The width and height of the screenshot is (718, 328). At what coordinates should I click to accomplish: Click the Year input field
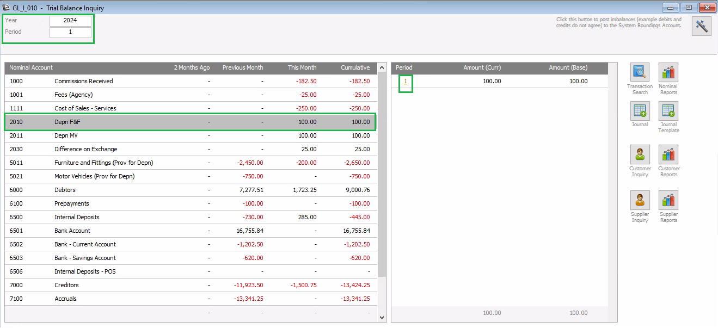click(x=70, y=20)
